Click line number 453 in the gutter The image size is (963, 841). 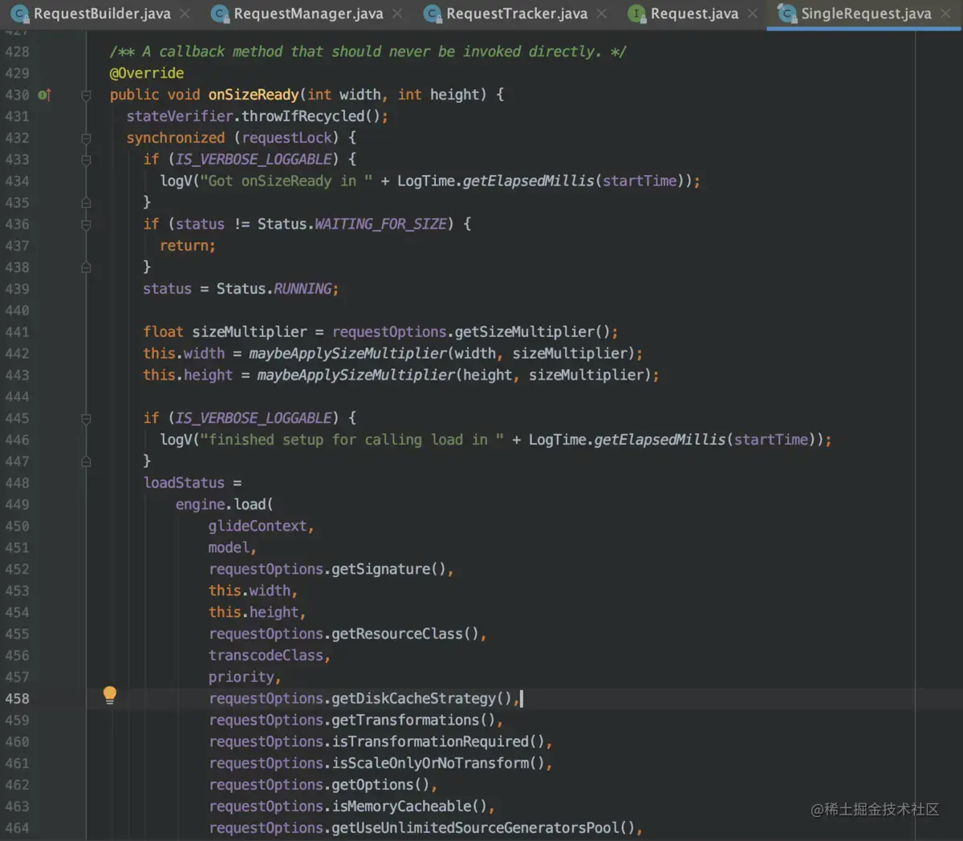17,591
